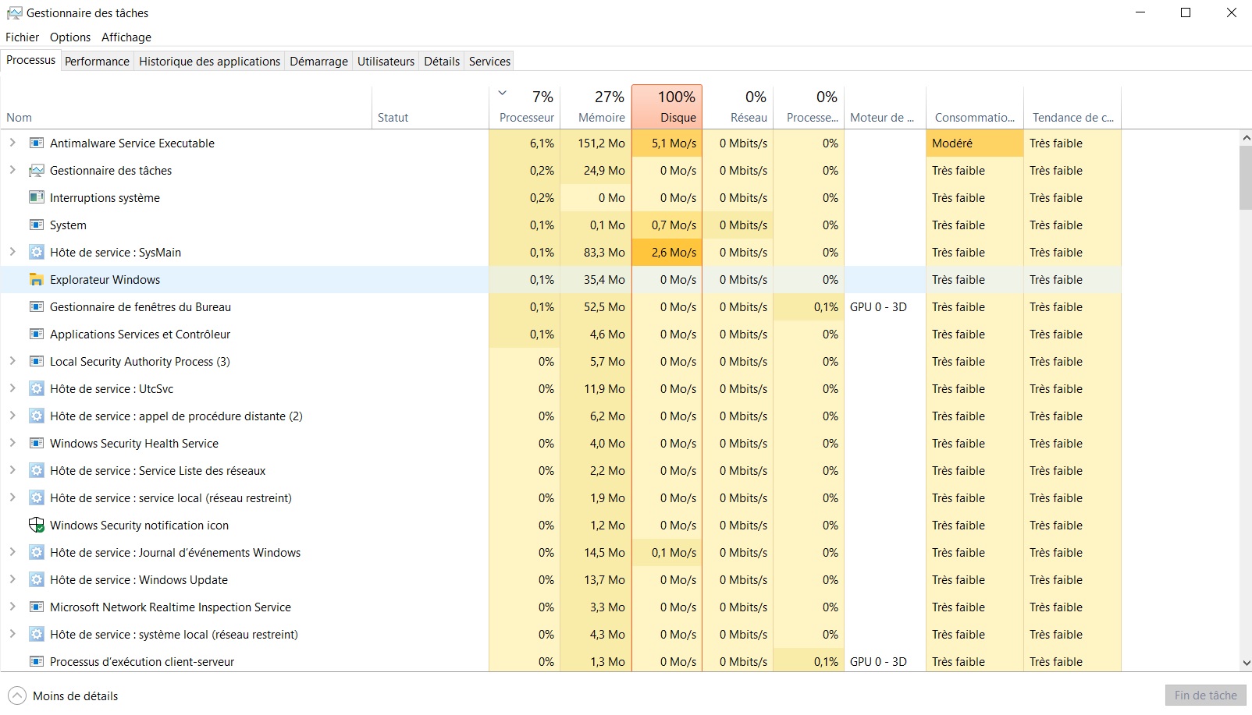Image resolution: width=1252 pixels, height=715 pixels.
Task: Click the 2,6 Mo/s SysMain disk value
Action: (674, 253)
